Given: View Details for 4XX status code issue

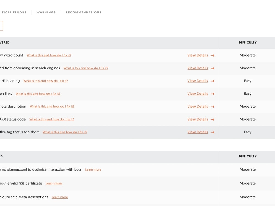Looking at the screenshot, I should [197, 119].
